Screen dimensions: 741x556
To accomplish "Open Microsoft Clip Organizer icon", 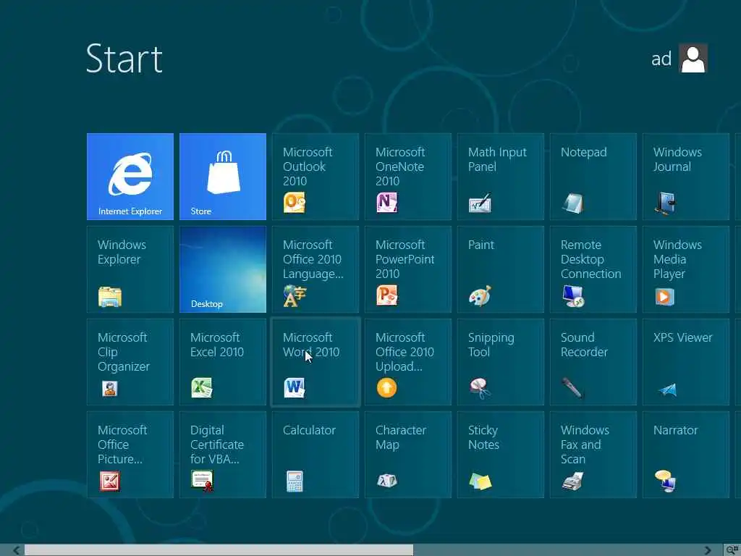I will pos(110,389).
